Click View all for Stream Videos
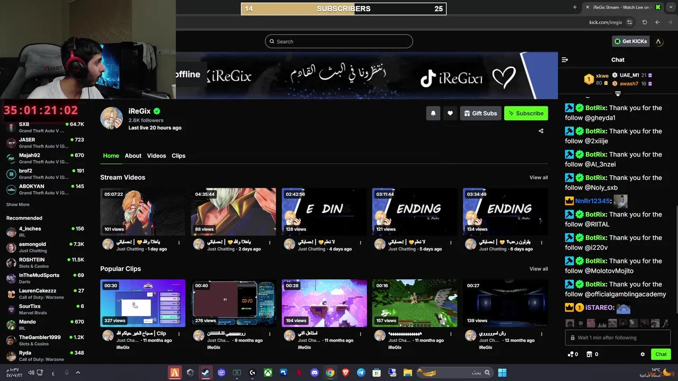 (539, 177)
